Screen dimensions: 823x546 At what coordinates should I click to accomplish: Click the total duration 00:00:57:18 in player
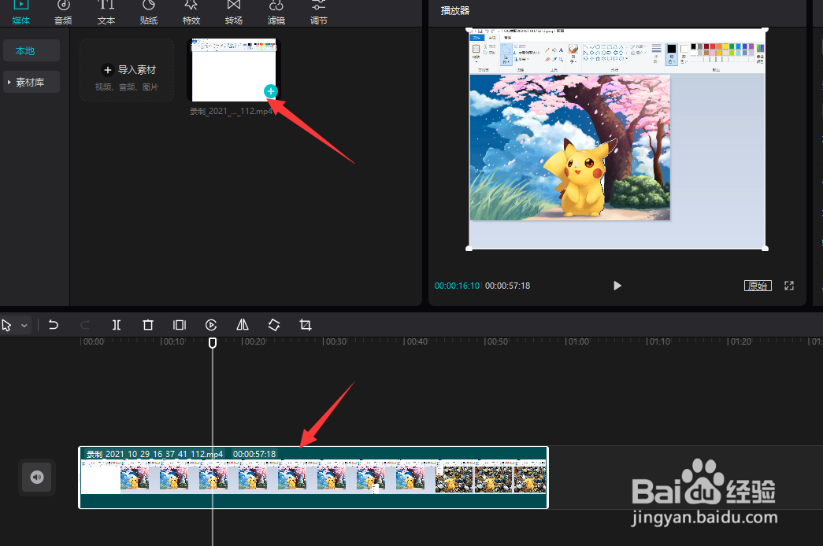[x=507, y=286]
